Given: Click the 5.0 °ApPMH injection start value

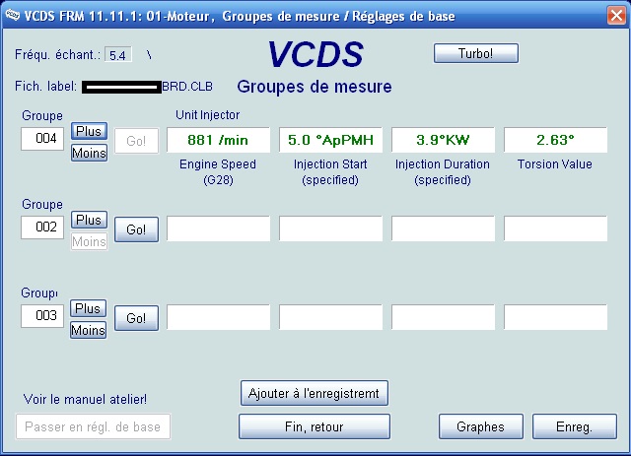Looking at the screenshot, I should pyautogui.click(x=330, y=140).
